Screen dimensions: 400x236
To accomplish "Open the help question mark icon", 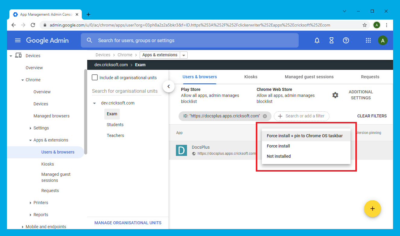I will [x=346, y=41].
